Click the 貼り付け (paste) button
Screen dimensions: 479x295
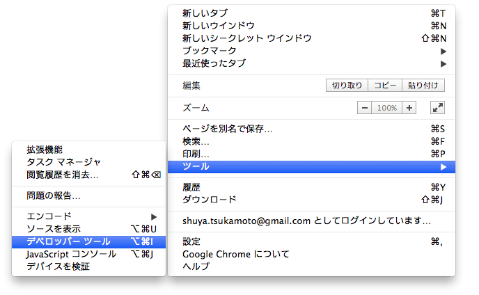(423, 86)
